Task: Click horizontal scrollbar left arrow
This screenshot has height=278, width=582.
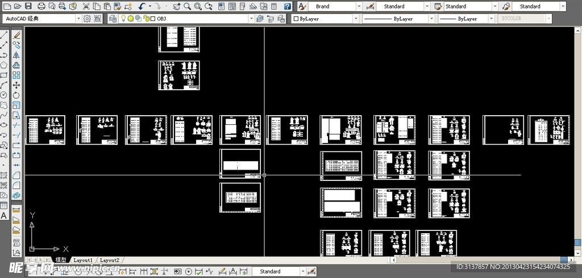Action: point(394,260)
